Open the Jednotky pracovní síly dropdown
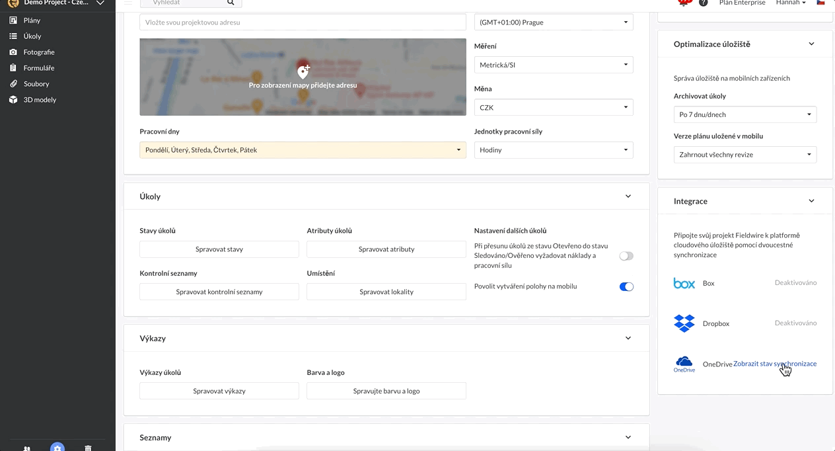This screenshot has width=835, height=451. [x=554, y=150]
